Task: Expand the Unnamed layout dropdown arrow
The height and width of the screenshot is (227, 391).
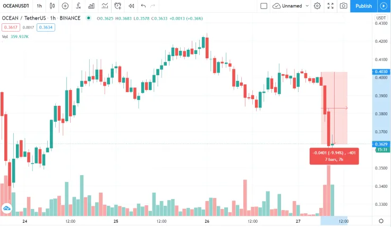Action: (x=307, y=6)
